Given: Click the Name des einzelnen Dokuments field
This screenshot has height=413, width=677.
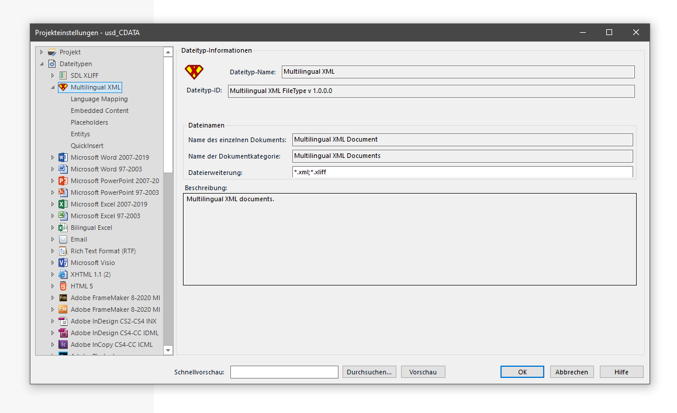Looking at the screenshot, I should coord(462,140).
